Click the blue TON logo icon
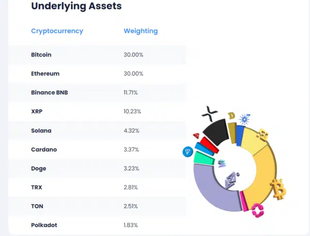310x236 pixels. click(x=188, y=152)
